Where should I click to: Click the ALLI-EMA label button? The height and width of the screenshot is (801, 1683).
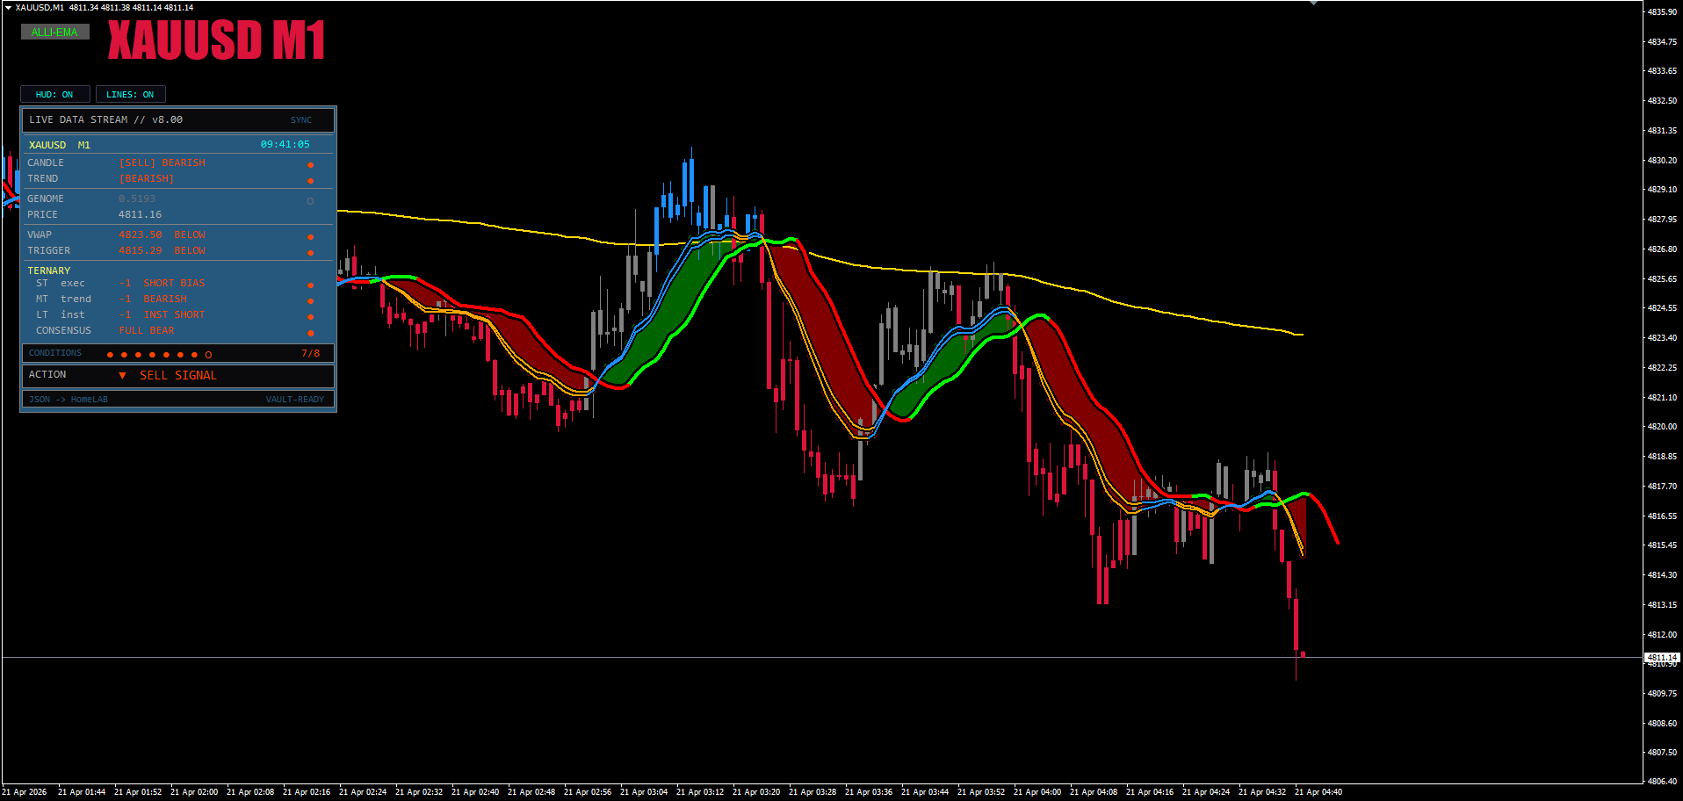coord(54,32)
